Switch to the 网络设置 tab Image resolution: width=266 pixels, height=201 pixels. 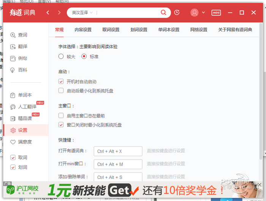(199, 30)
